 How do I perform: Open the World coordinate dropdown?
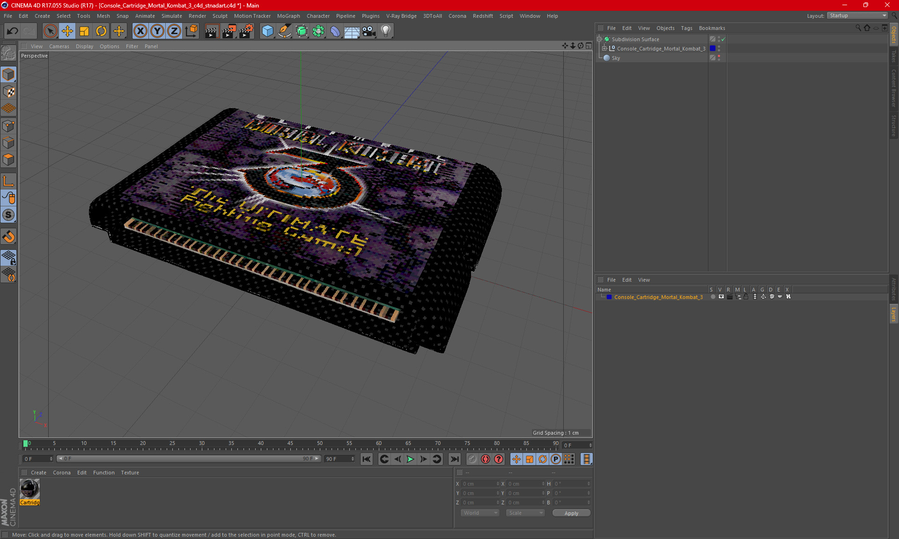point(480,513)
